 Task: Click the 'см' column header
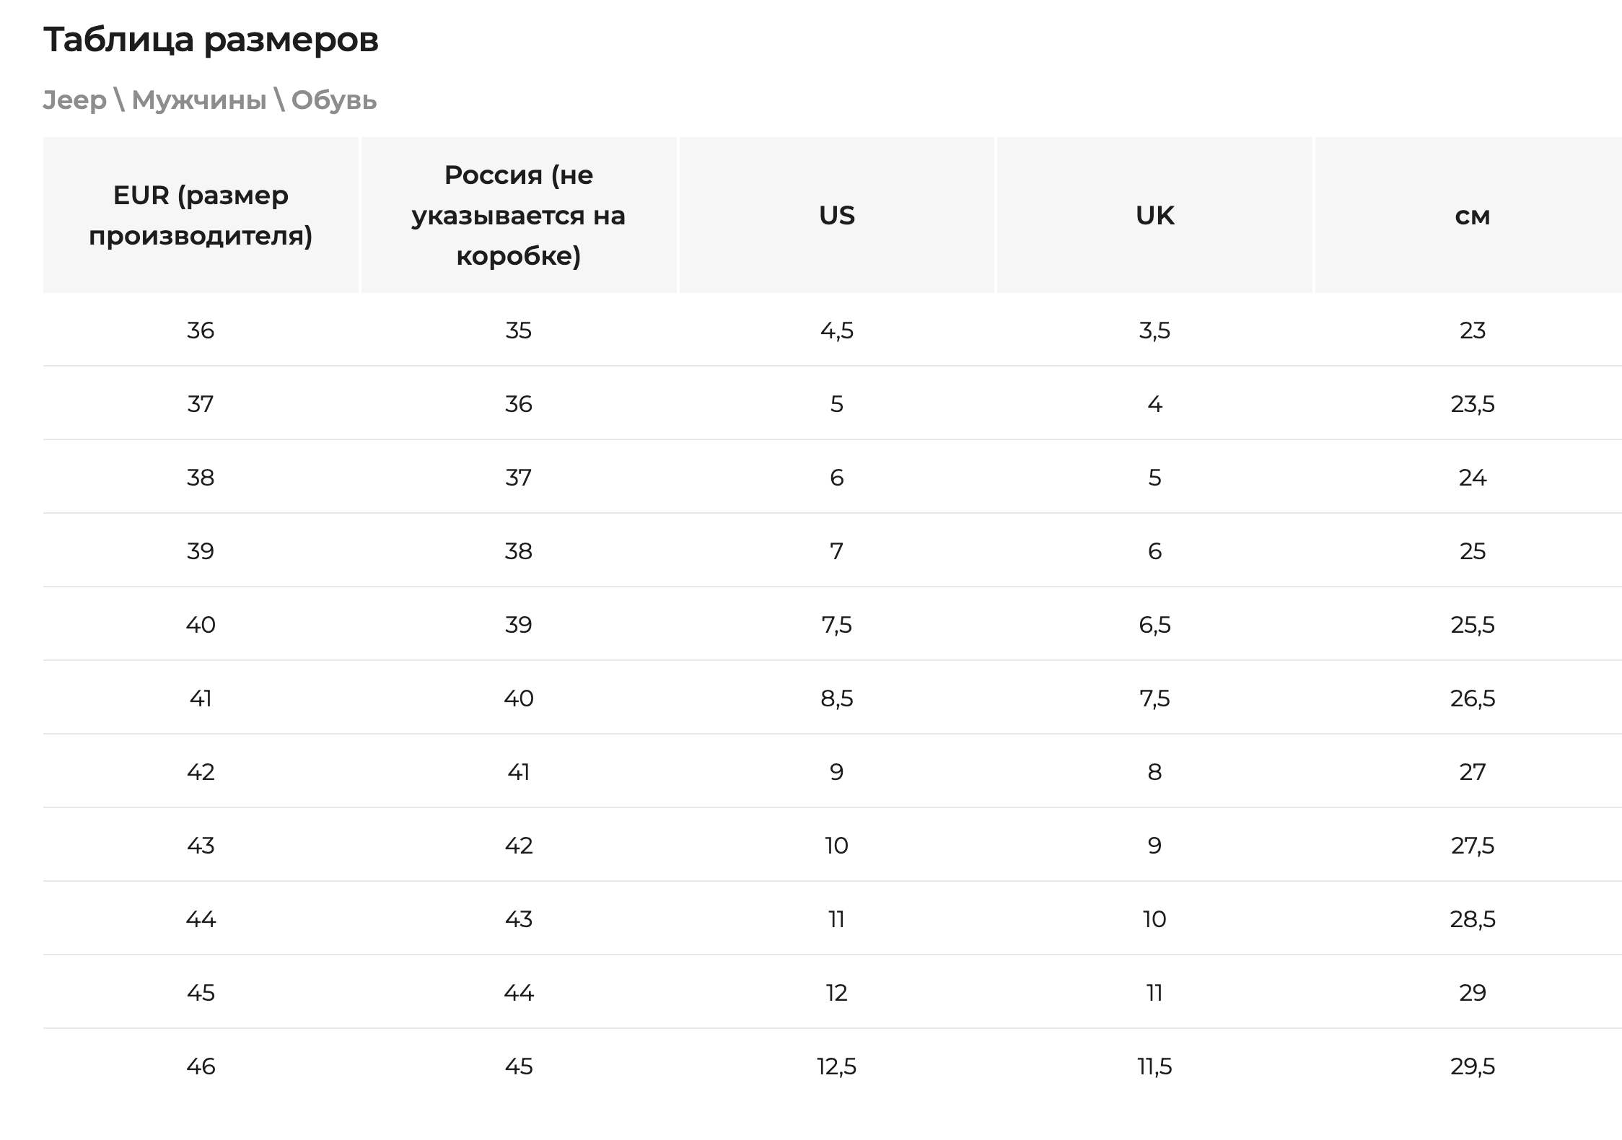click(1472, 215)
